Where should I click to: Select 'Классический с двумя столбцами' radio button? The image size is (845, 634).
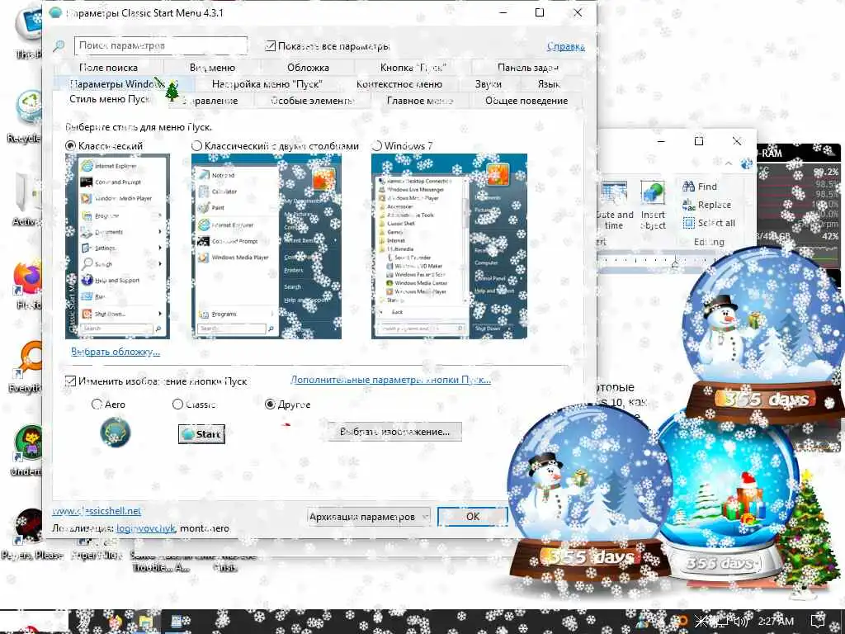(196, 145)
